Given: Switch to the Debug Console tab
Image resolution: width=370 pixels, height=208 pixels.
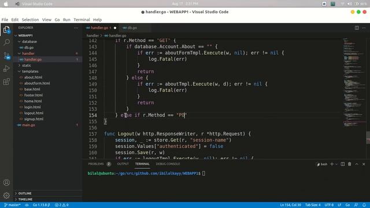Looking at the screenshot, I should [168, 164].
